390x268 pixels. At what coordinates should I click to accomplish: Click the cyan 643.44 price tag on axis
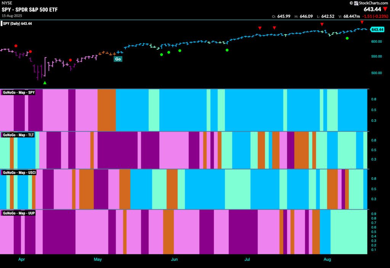377,30
